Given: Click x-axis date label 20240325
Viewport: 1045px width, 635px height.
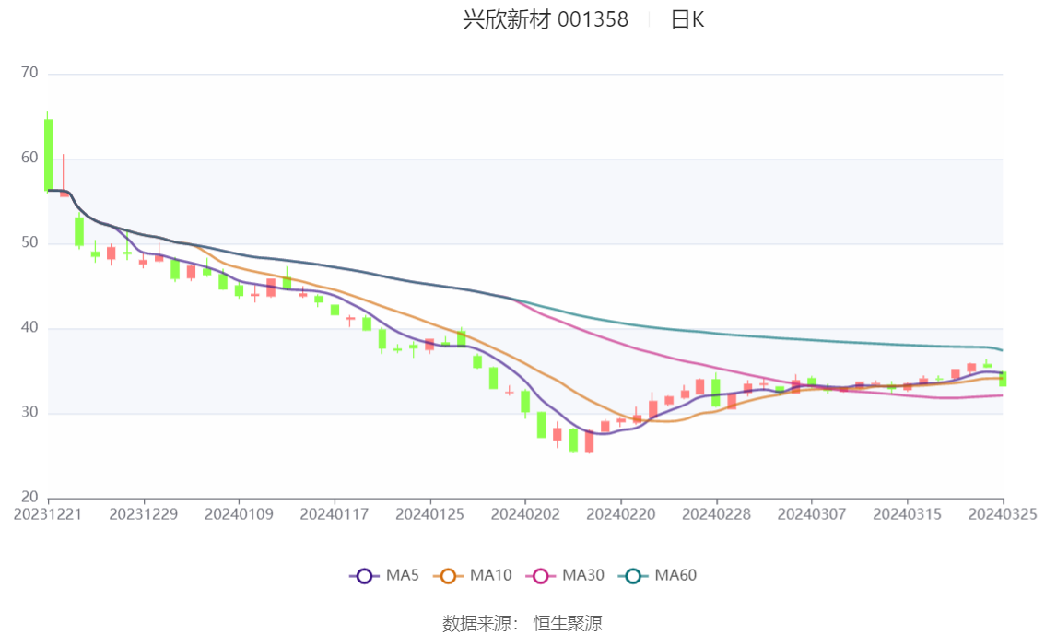Looking at the screenshot, I should pyautogui.click(x=1003, y=514).
